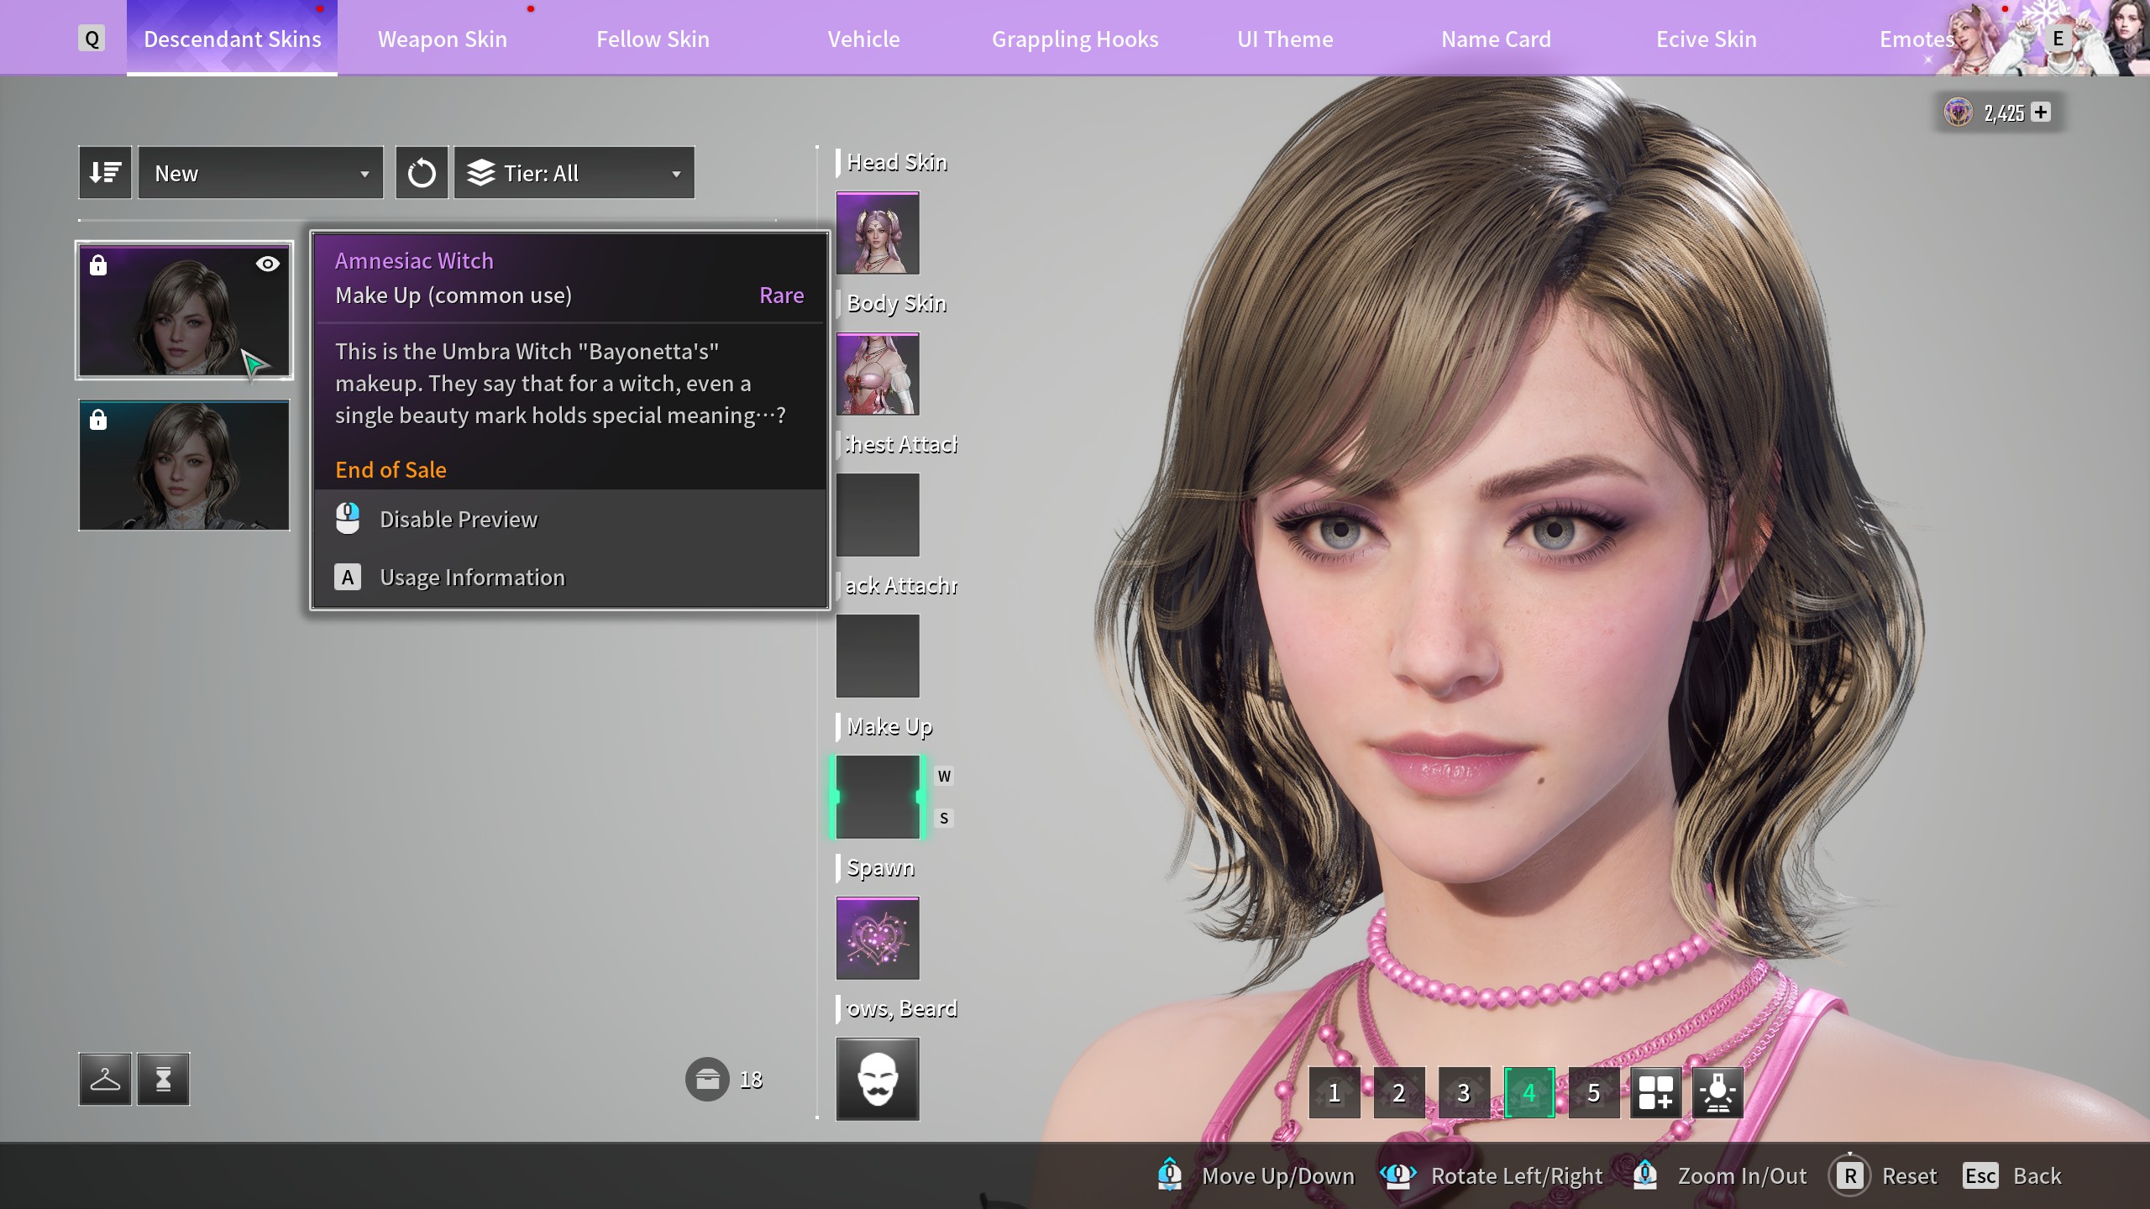2150x1209 pixels.
Task: Expand the Tier: All dropdown
Action: pos(574,173)
